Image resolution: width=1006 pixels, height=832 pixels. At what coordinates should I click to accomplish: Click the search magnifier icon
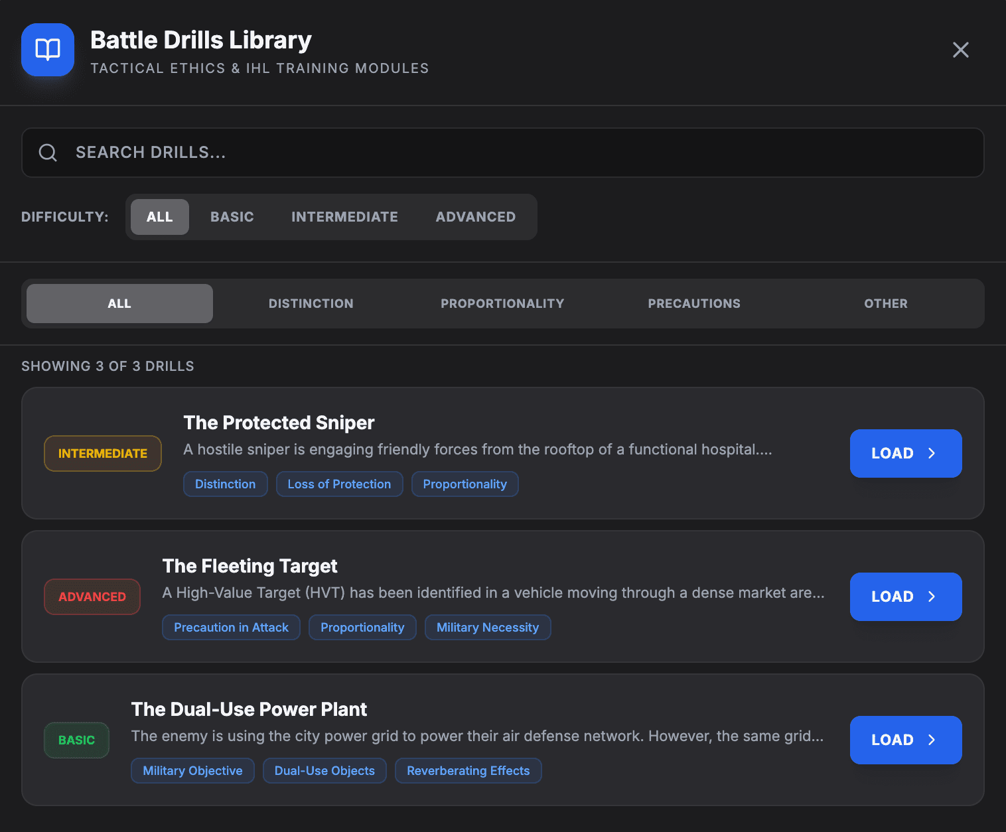(x=48, y=152)
